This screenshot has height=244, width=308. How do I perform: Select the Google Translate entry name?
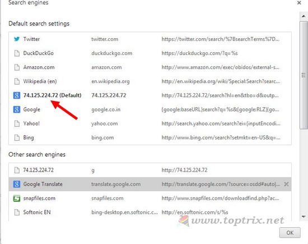point(43,184)
